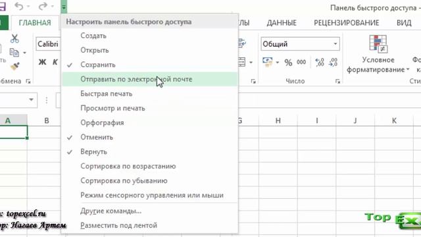Choose Создать in the menu
Image resolution: width=421 pixels, height=237 pixels.
150,36
